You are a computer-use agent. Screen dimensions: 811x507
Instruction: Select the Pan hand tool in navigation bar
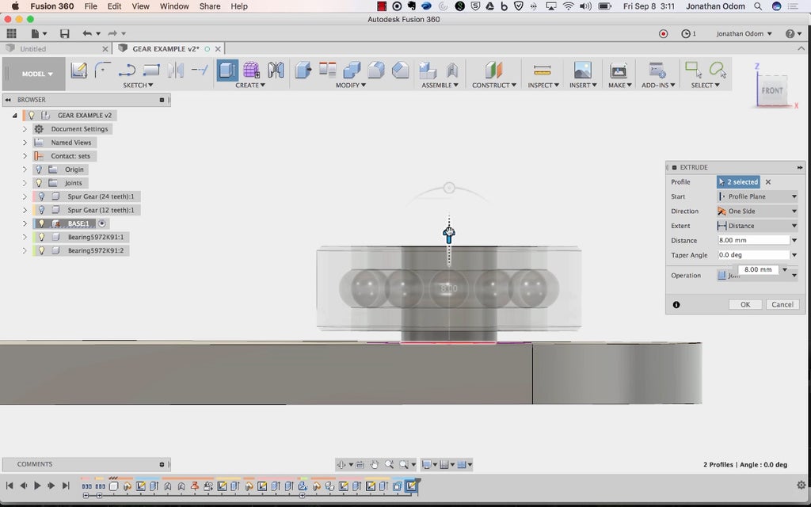[x=375, y=464]
